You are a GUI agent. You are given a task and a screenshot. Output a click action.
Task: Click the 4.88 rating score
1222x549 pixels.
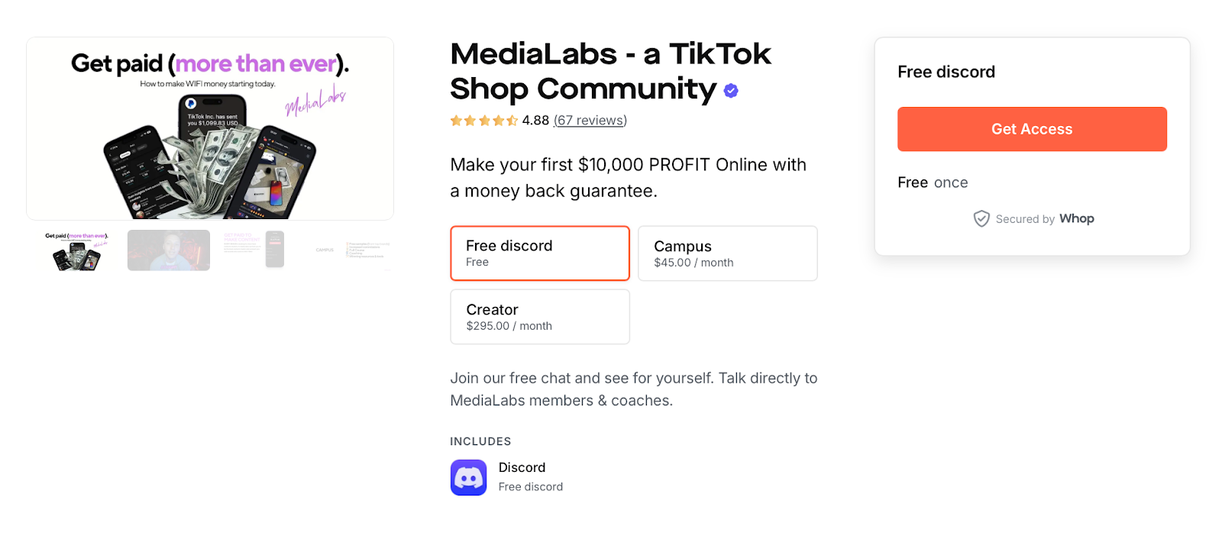click(x=535, y=120)
